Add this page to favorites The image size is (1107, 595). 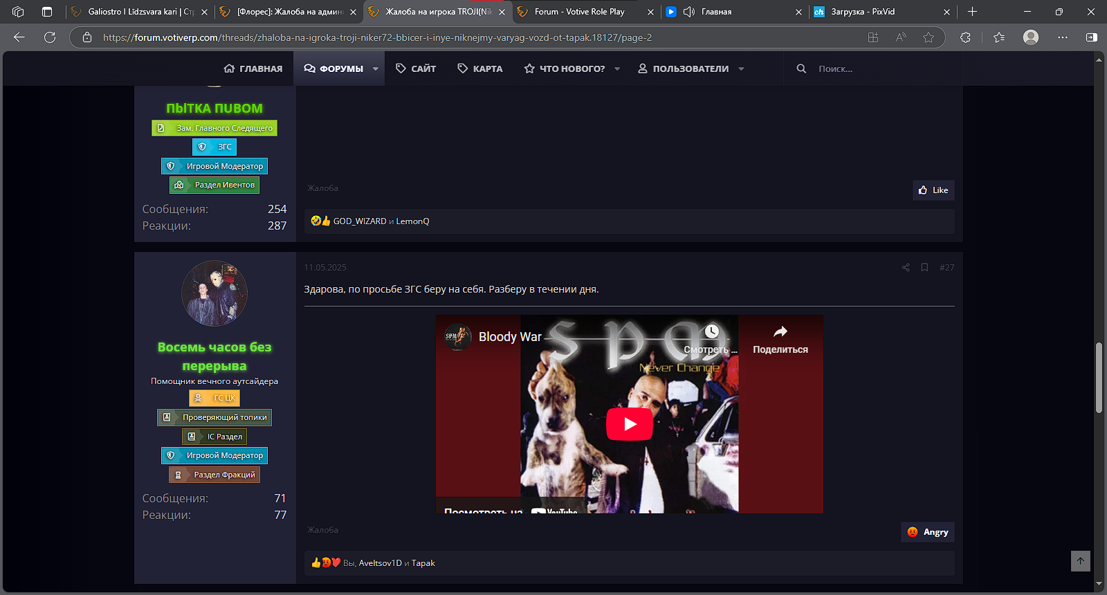928,37
